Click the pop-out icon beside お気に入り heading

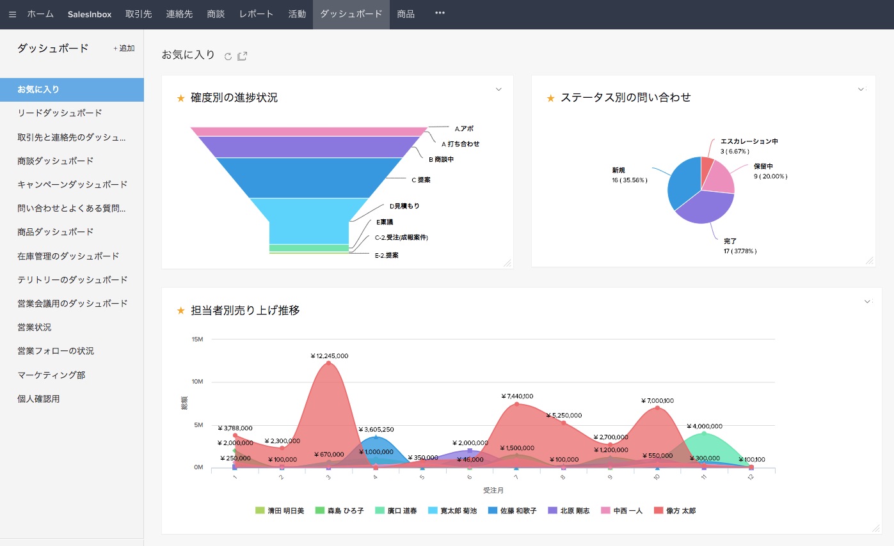243,56
